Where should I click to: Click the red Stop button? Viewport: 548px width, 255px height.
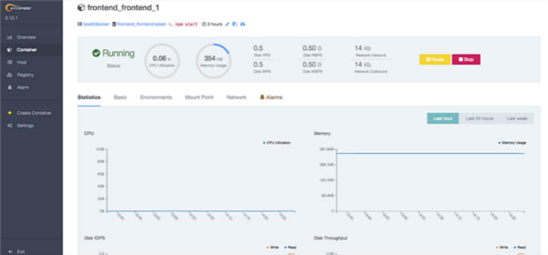pyautogui.click(x=466, y=59)
